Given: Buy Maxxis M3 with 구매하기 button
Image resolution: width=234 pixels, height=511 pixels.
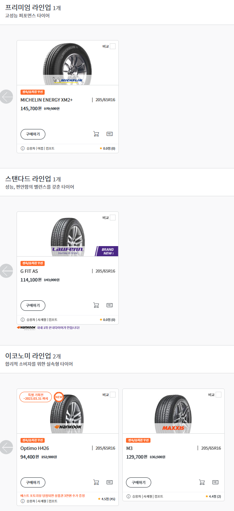Looking at the screenshot, I should point(139,482).
